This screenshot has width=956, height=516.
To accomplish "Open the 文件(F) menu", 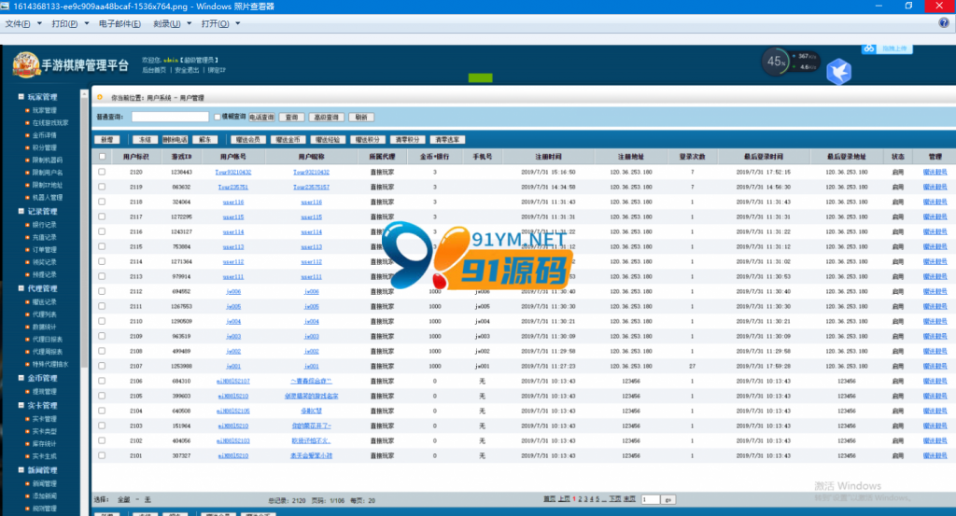I will tap(23, 23).
